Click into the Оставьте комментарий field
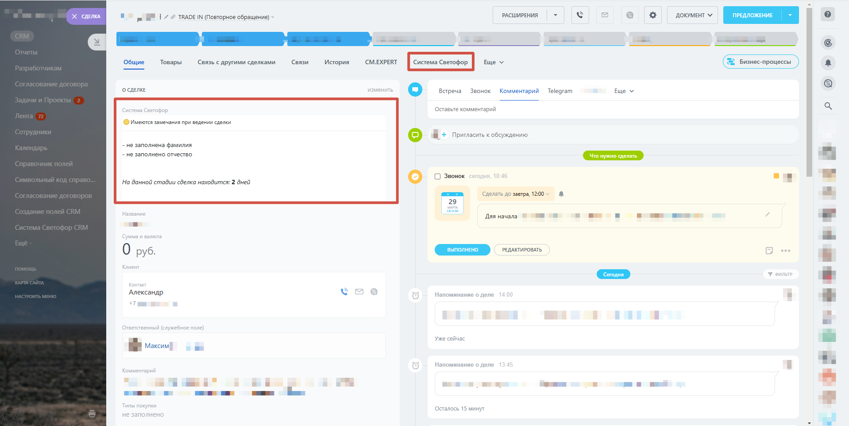Viewport: 849px width, 426px height. [x=613, y=109]
